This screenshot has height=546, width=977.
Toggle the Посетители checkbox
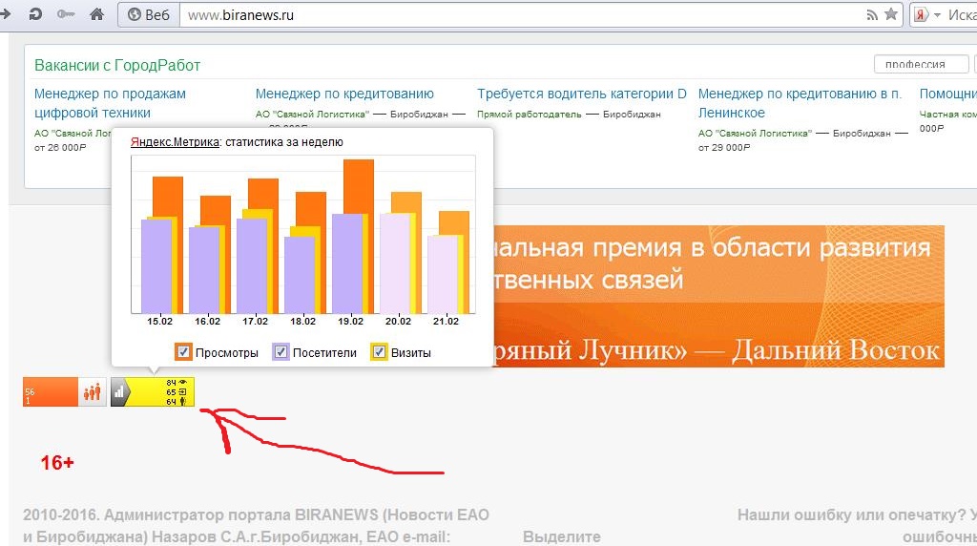coord(281,352)
